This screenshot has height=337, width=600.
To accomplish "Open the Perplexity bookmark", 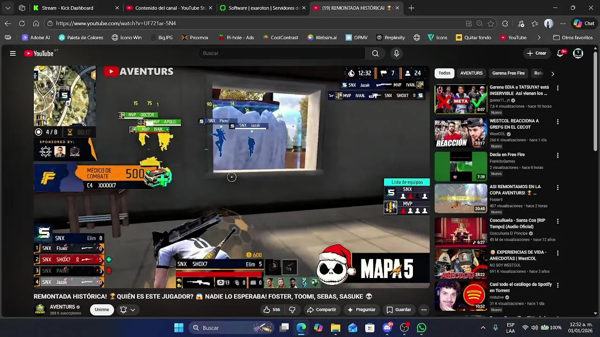I will (390, 37).
